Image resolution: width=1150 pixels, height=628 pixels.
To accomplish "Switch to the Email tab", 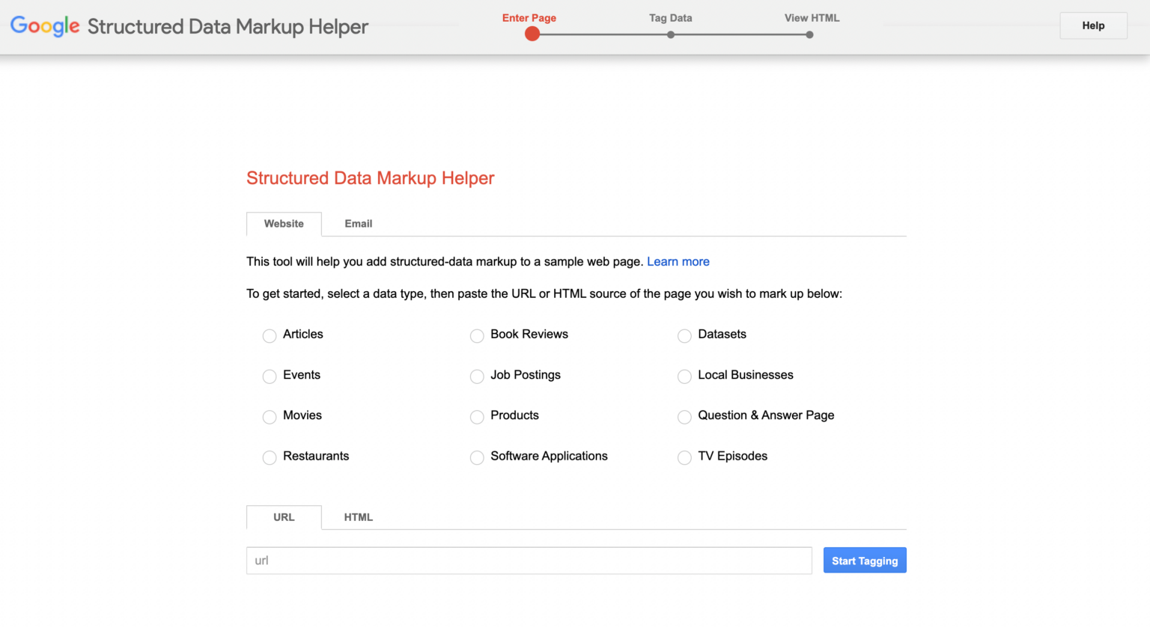I will 358,224.
